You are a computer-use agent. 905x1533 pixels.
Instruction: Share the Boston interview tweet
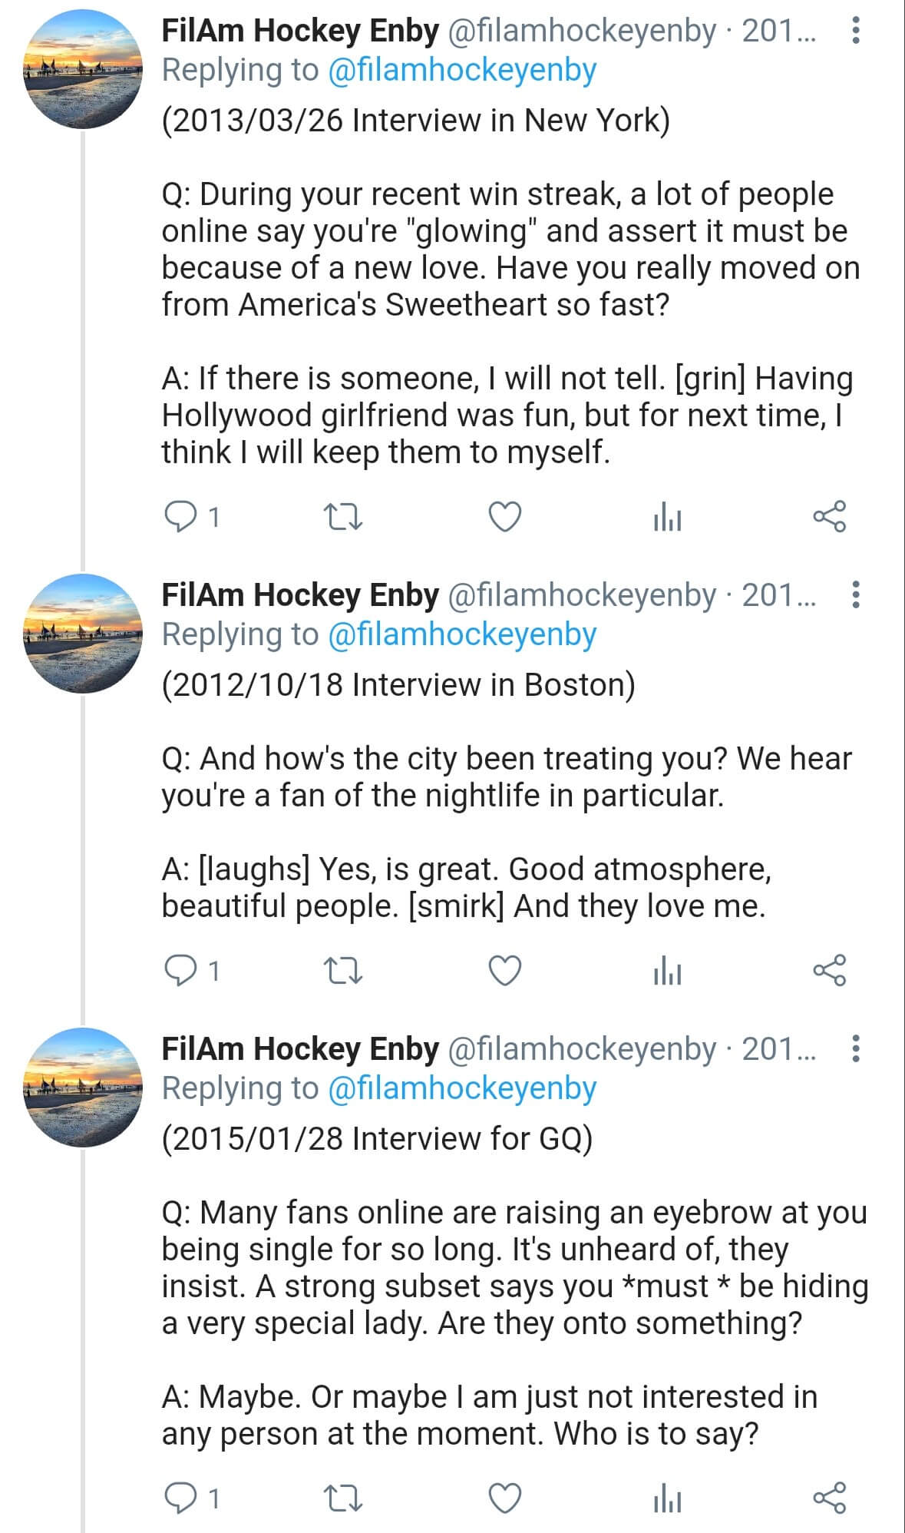point(830,971)
